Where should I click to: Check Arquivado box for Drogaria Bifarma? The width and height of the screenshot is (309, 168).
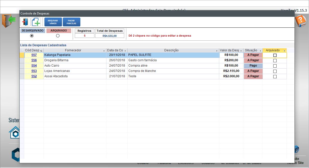tap(275, 60)
